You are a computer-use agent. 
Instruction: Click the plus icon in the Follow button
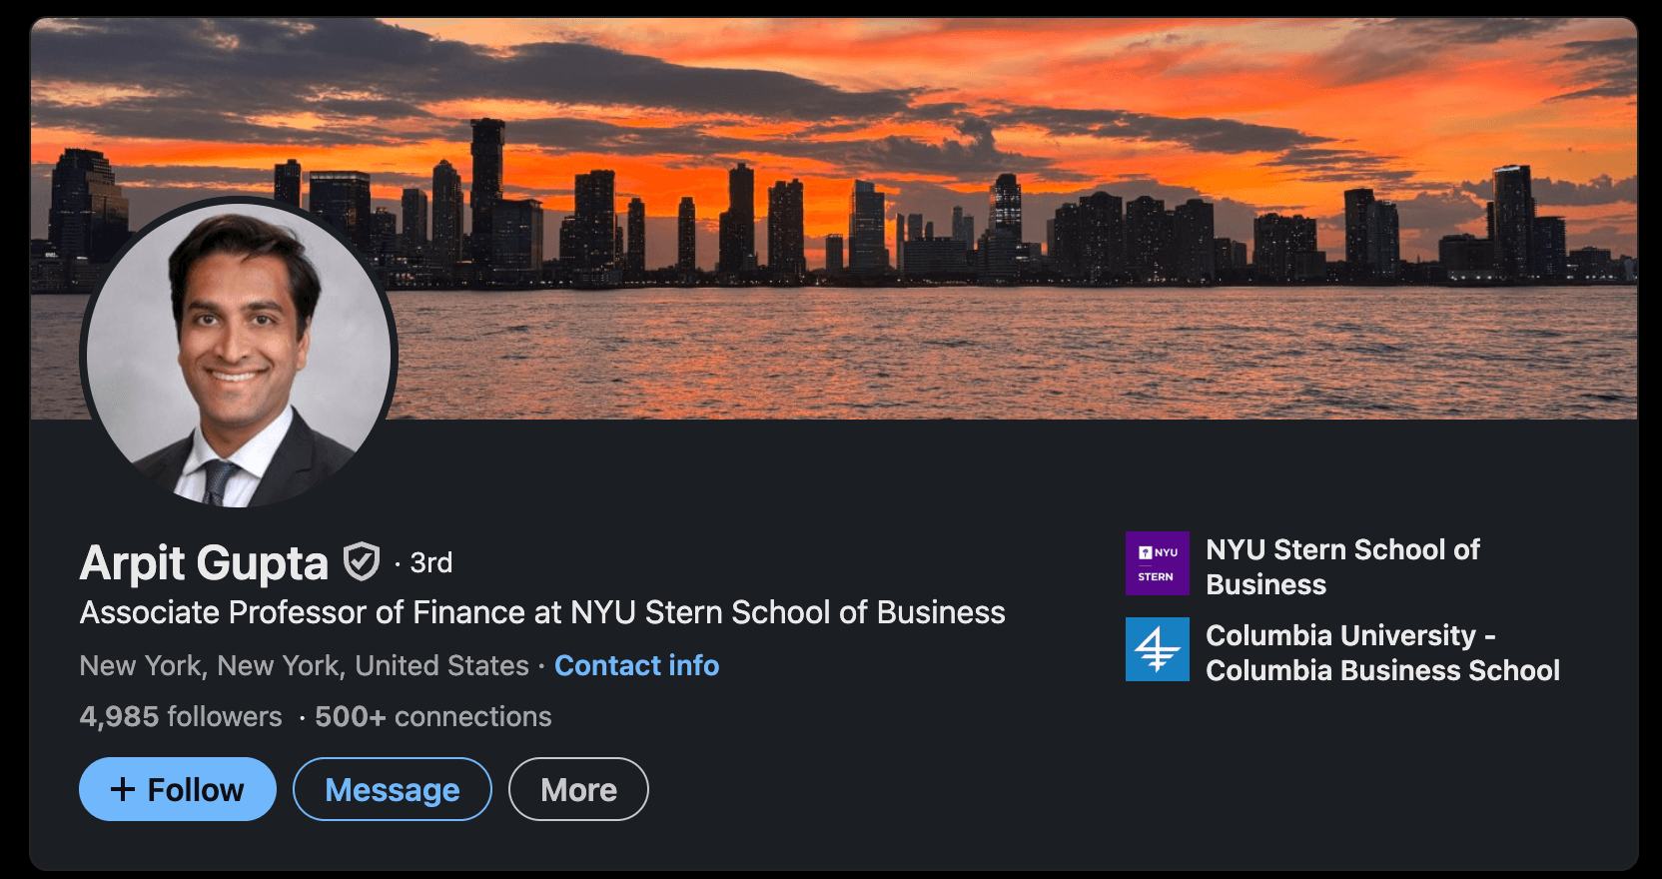123,789
